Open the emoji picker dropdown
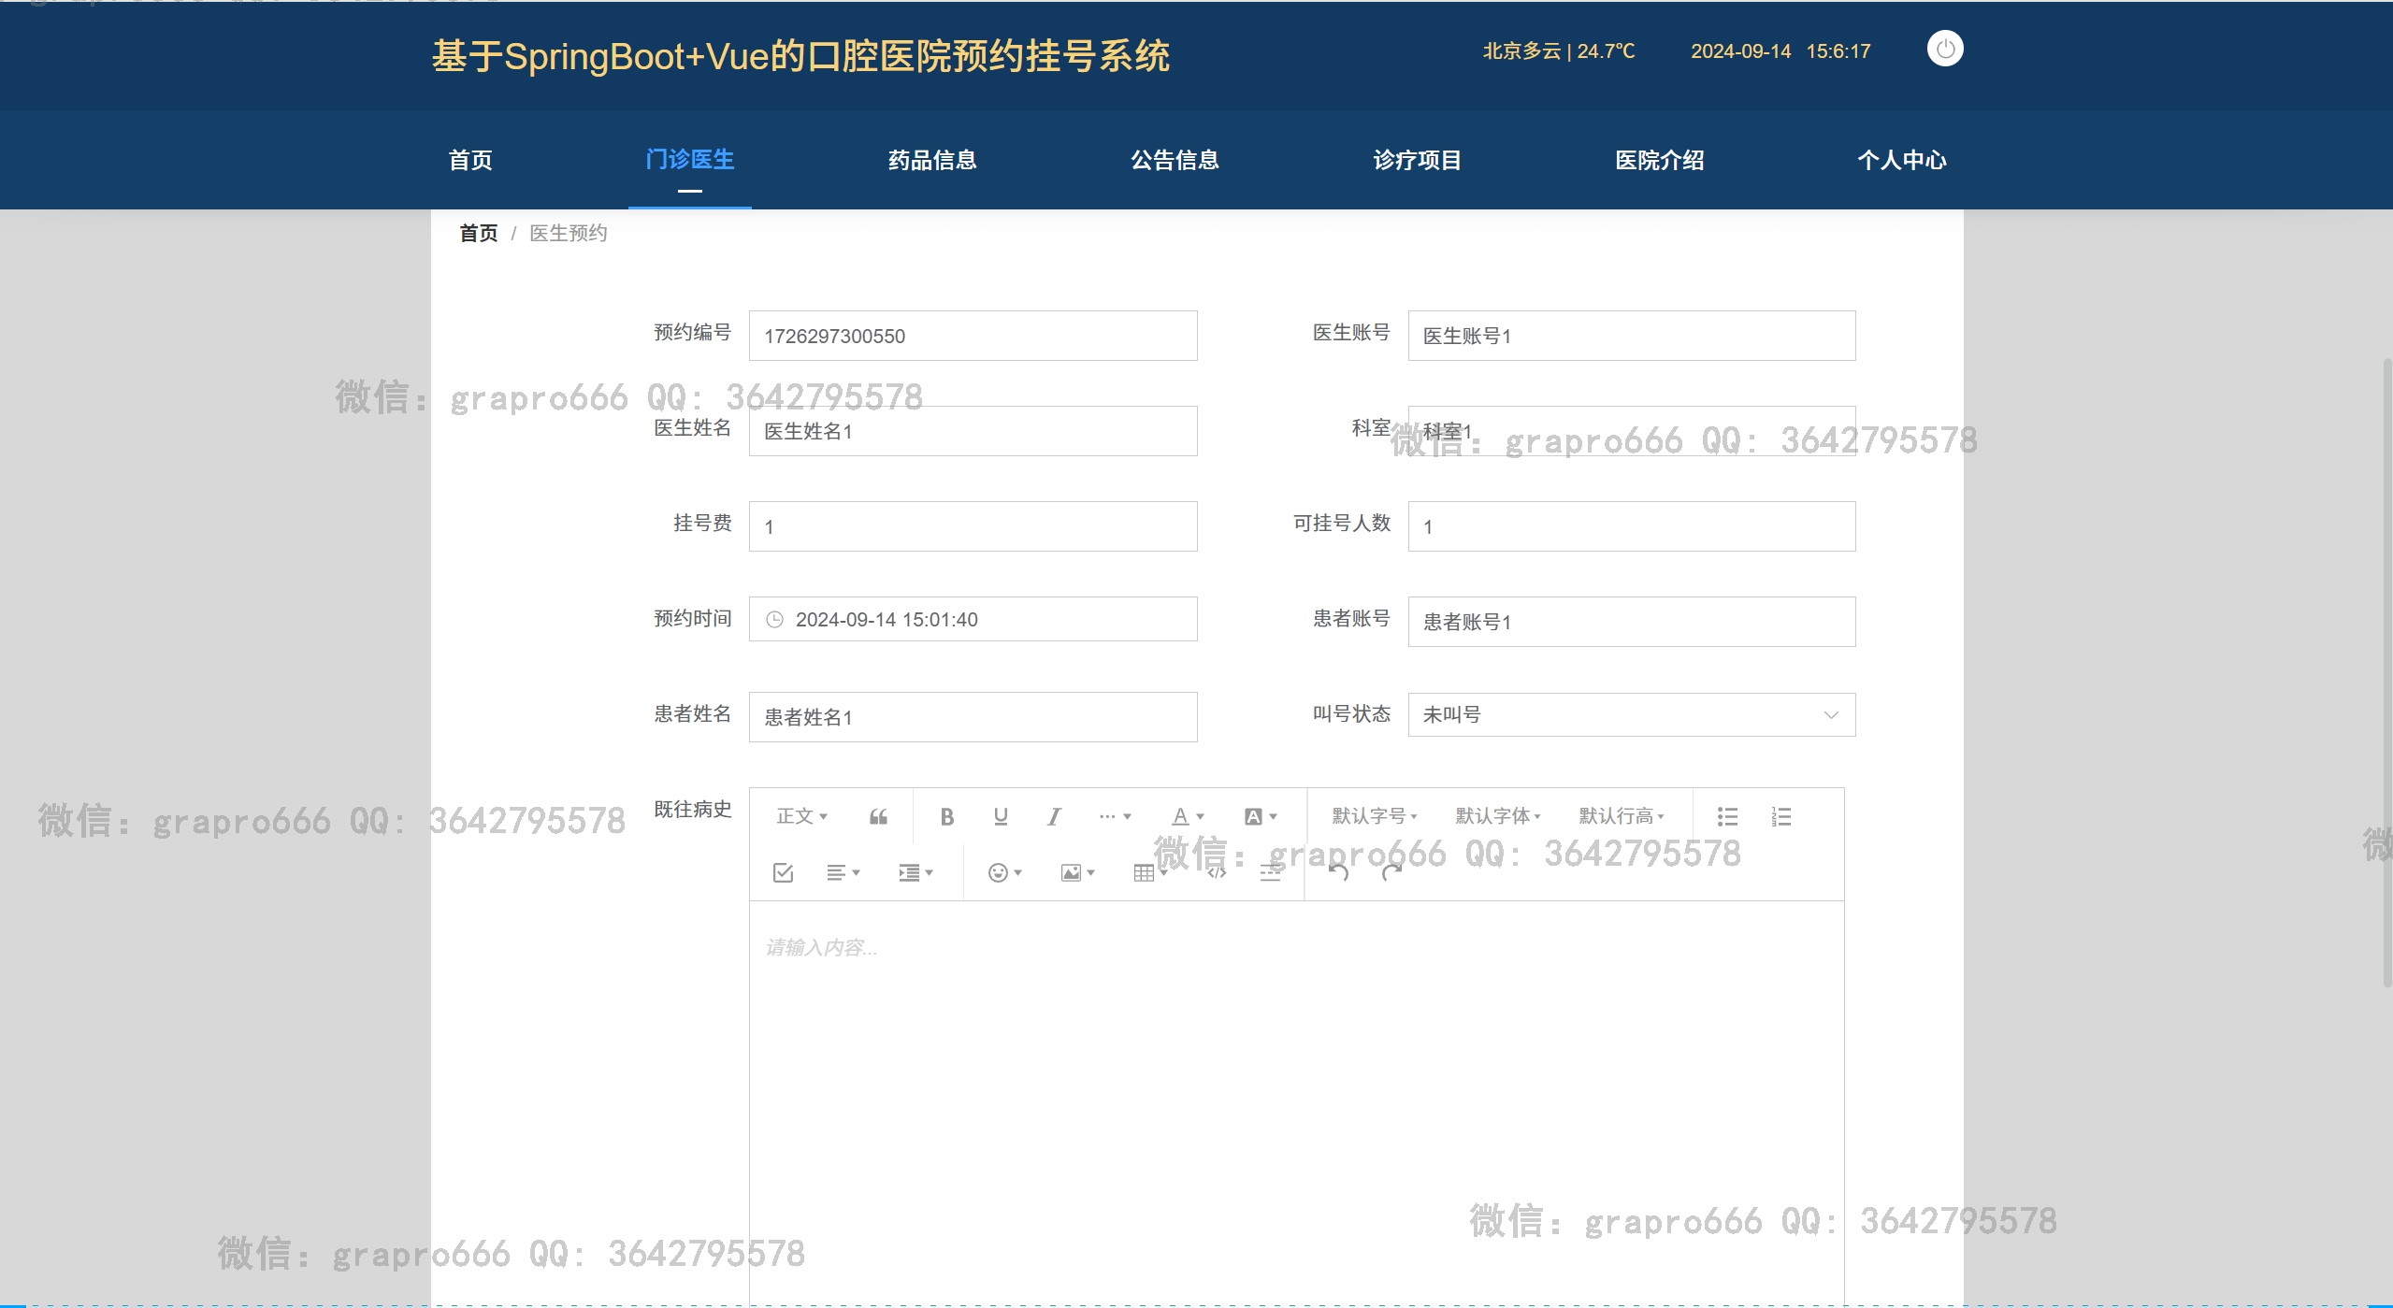 click(1004, 872)
